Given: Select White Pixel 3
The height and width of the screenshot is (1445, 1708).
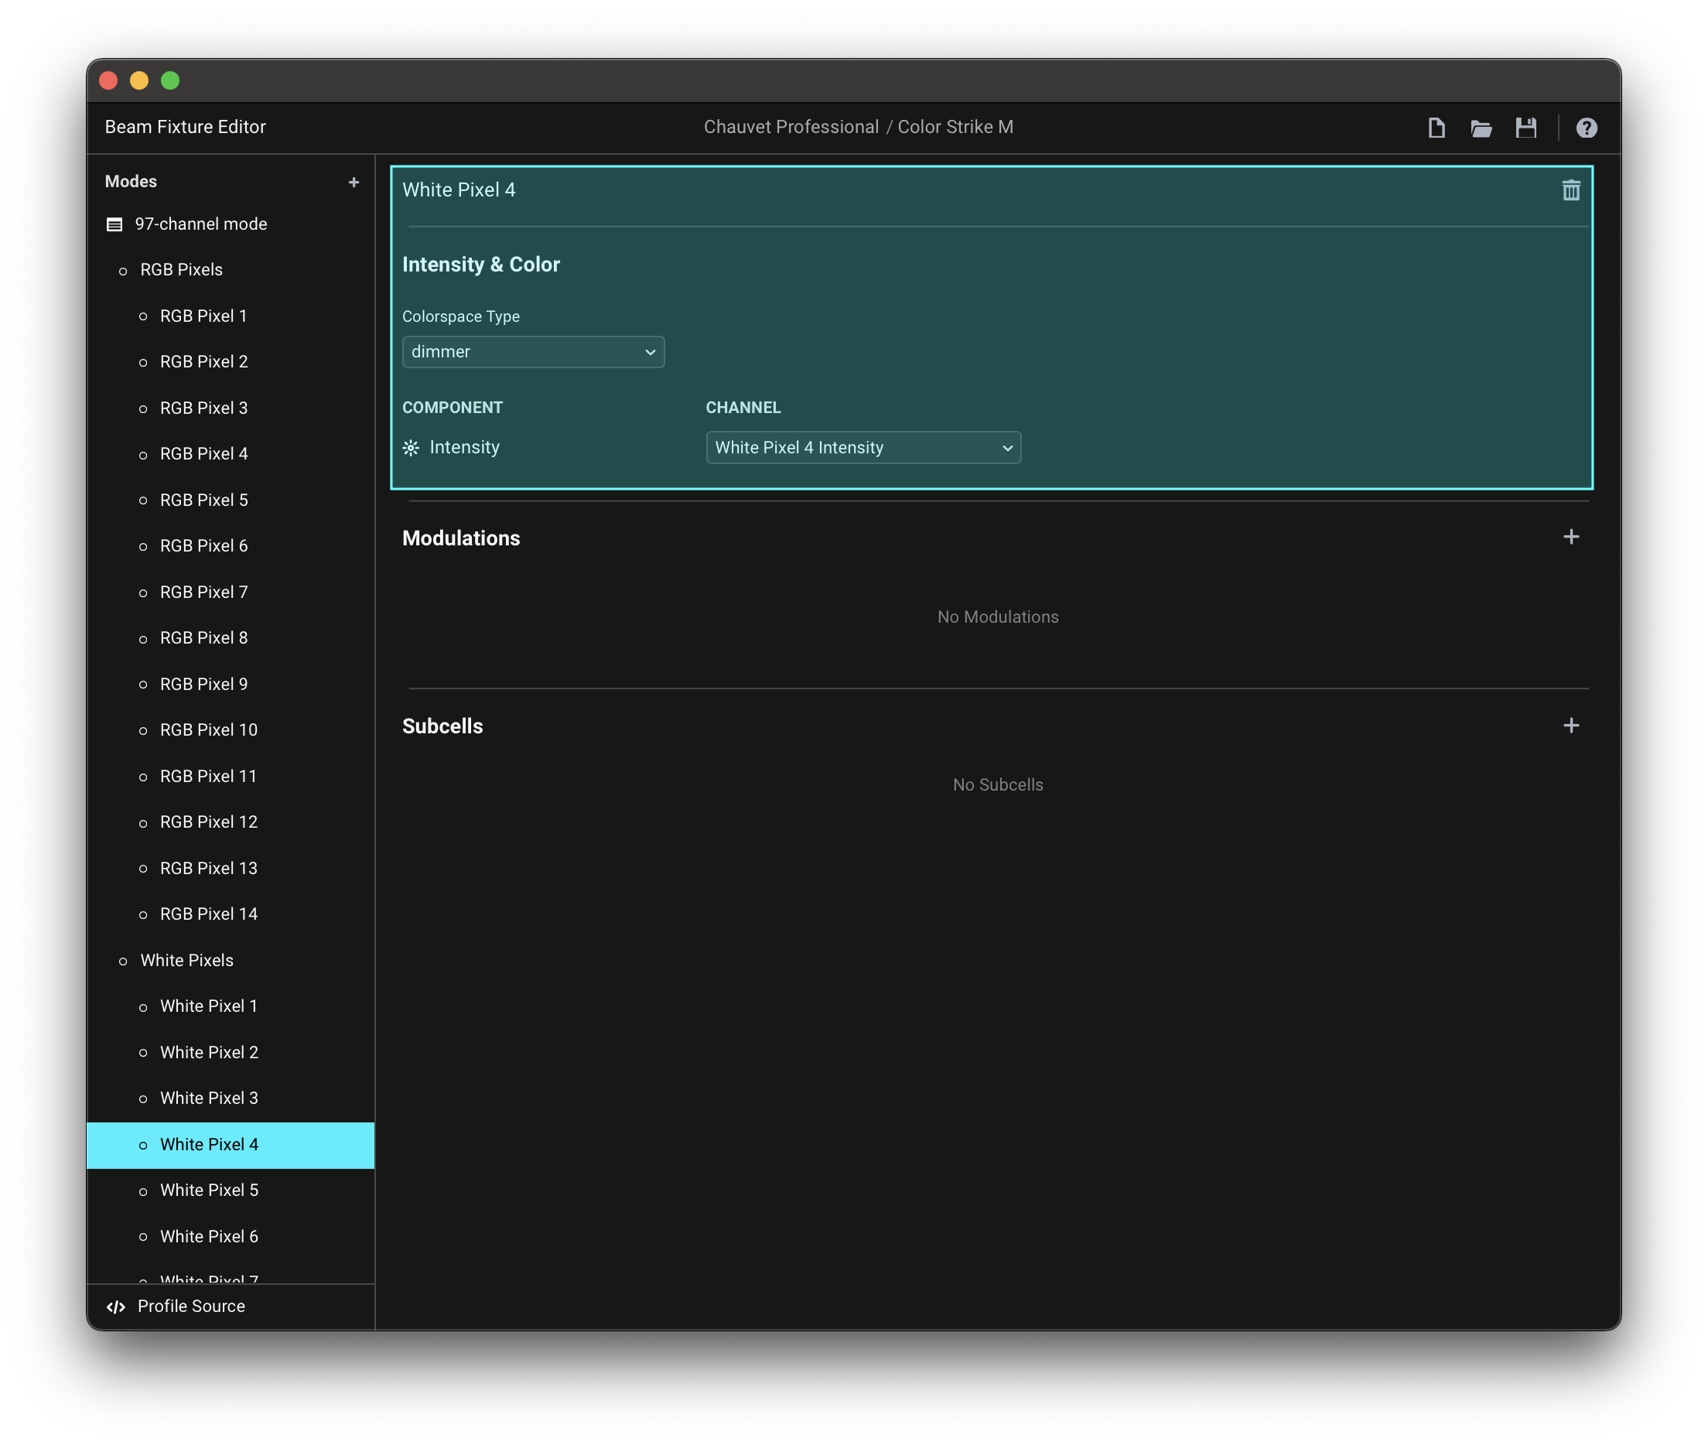Looking at the screenshot, I should [231, 1098].
